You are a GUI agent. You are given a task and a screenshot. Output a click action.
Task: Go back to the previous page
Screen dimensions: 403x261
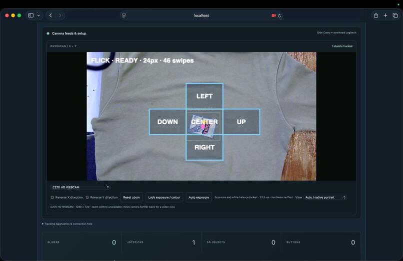(50, 15)
